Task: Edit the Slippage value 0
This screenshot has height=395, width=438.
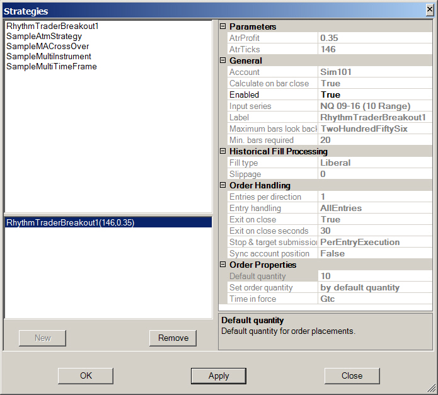Action: (x=375, y=174)
